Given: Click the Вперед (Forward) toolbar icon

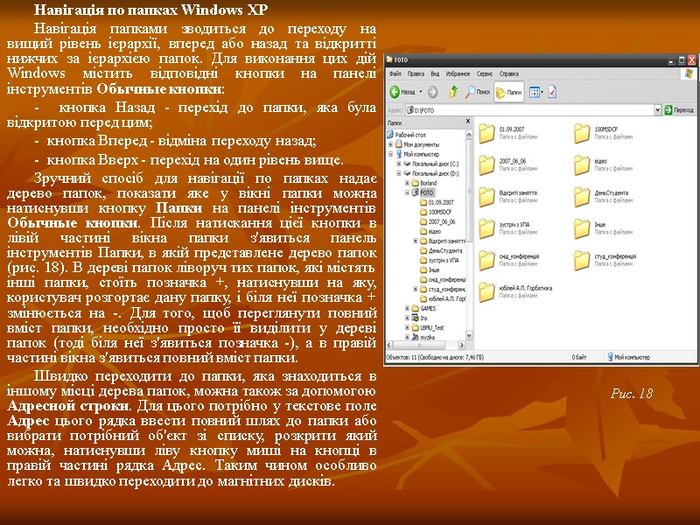Looking at the screenshot, I should pyautogui.click(x=433, y=91).
